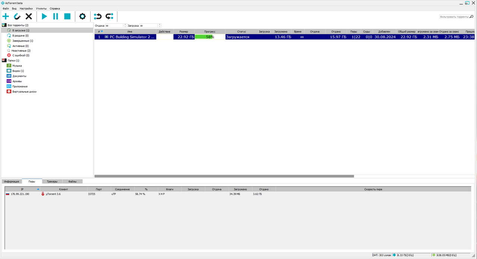Click the purple Архивы folder icon
This screenshot has width=477, height=259.
pyautogui.click(x=9, y=81)
